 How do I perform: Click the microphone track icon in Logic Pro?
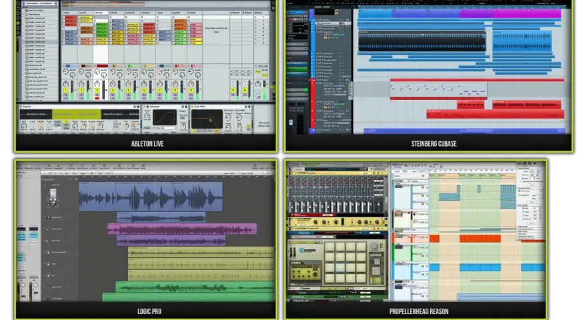coord(53,197)
